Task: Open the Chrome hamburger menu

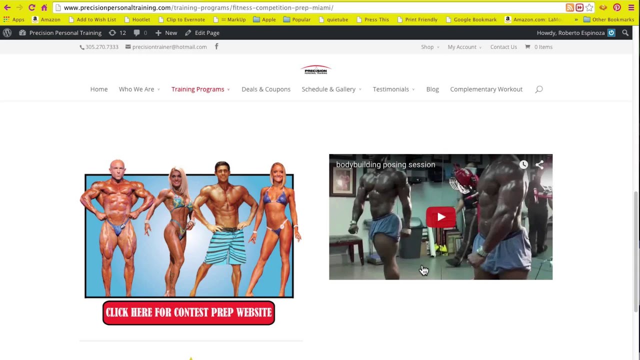Action: click(631, 7)
